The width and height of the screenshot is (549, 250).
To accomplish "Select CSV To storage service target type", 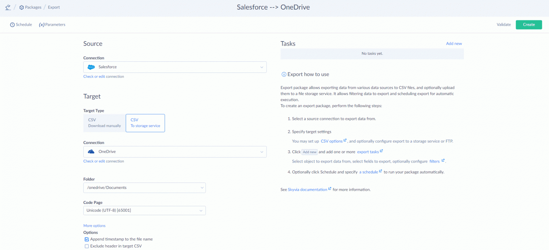I will click(145, 123).
